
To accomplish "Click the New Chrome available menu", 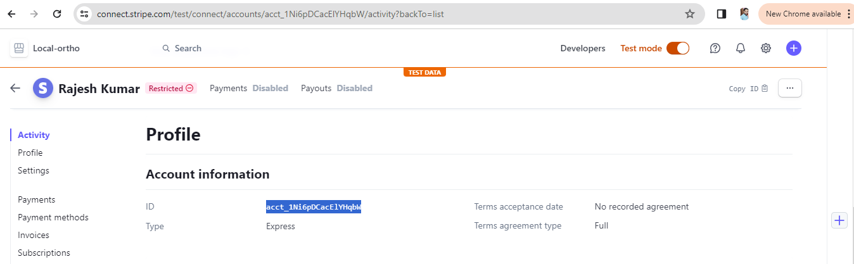I will tap(805, 14).
